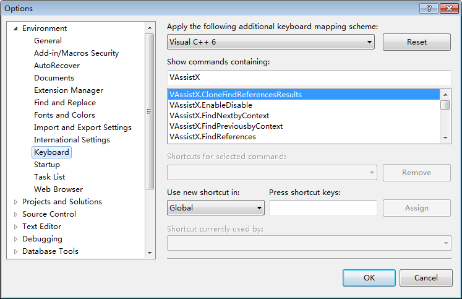The image size is (462, 299).
Task: Expand Projects and Solutions node
Action: (x=16, y=202)
